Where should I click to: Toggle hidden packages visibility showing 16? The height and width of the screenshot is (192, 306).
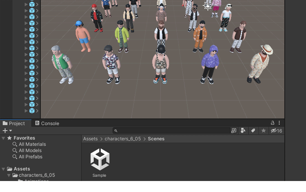[276, 131]
